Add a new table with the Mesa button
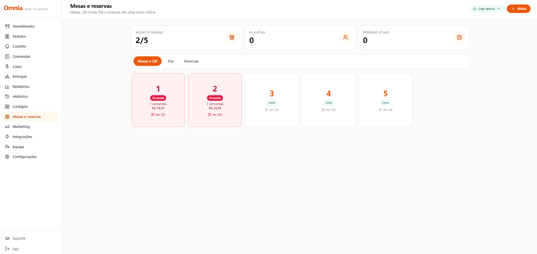The height and width of the screenshot is (254, 537). click(518, 9)
